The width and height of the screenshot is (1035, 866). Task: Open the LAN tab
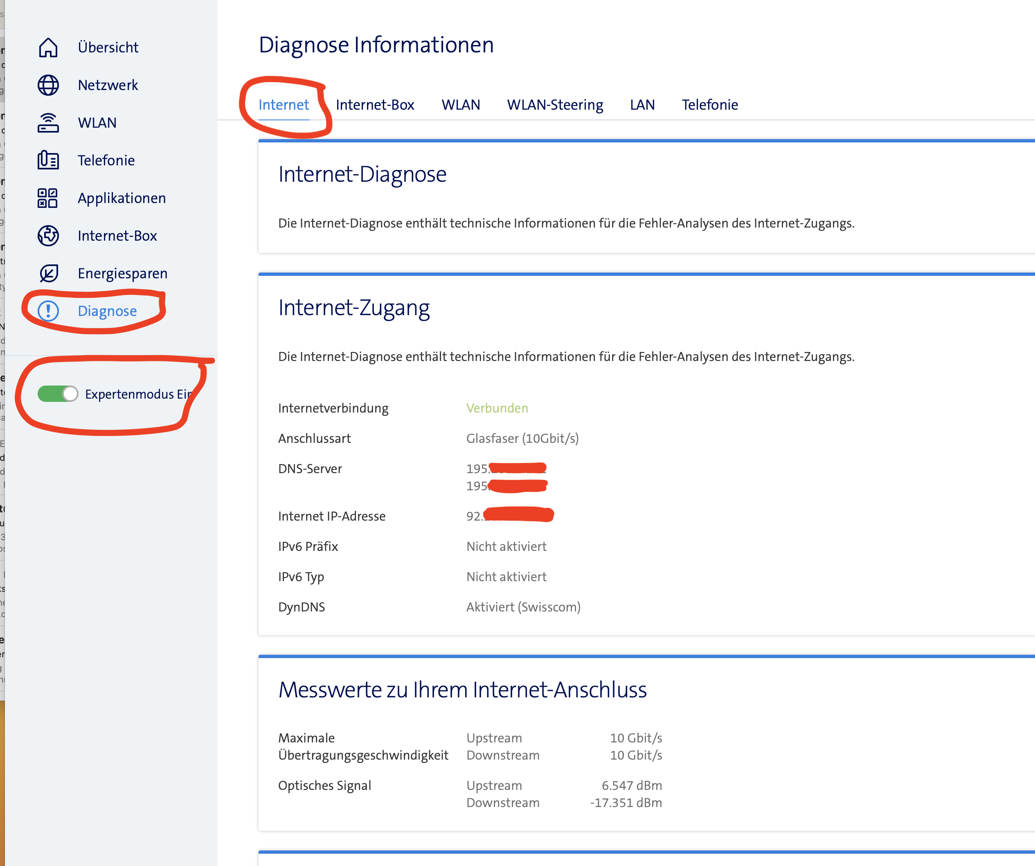(x=642, y=105)
